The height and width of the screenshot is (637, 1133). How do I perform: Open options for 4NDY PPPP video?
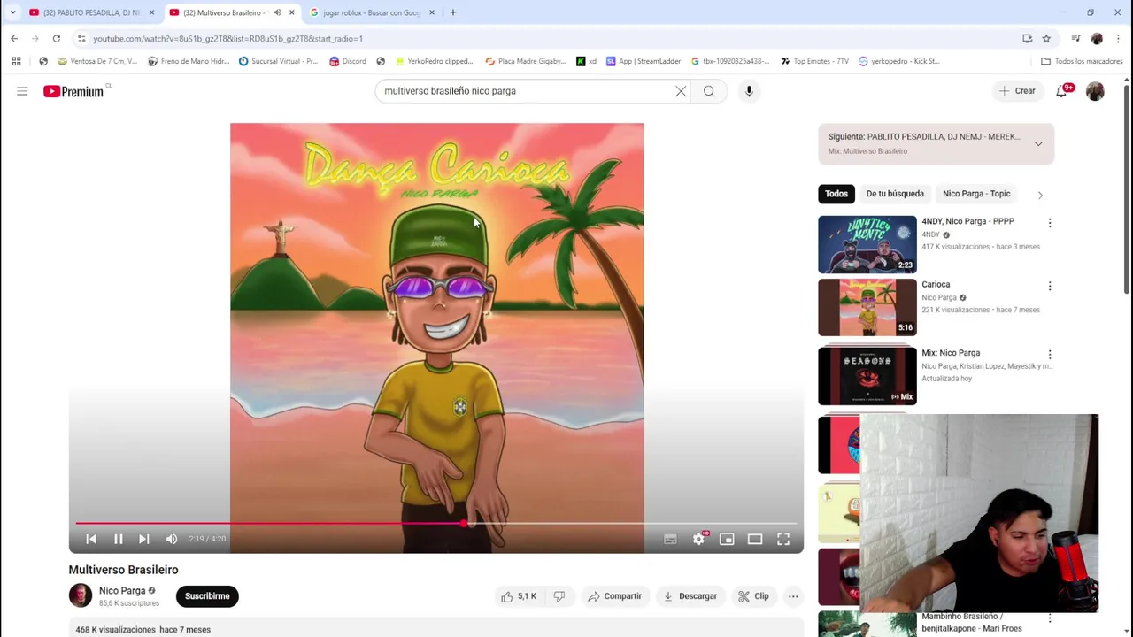pos(1050,223)
